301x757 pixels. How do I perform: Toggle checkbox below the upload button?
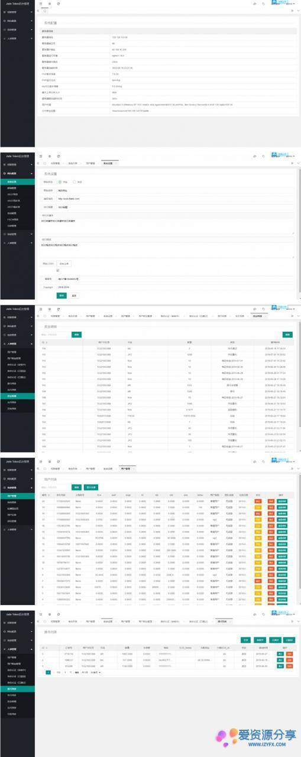point(59,271)
